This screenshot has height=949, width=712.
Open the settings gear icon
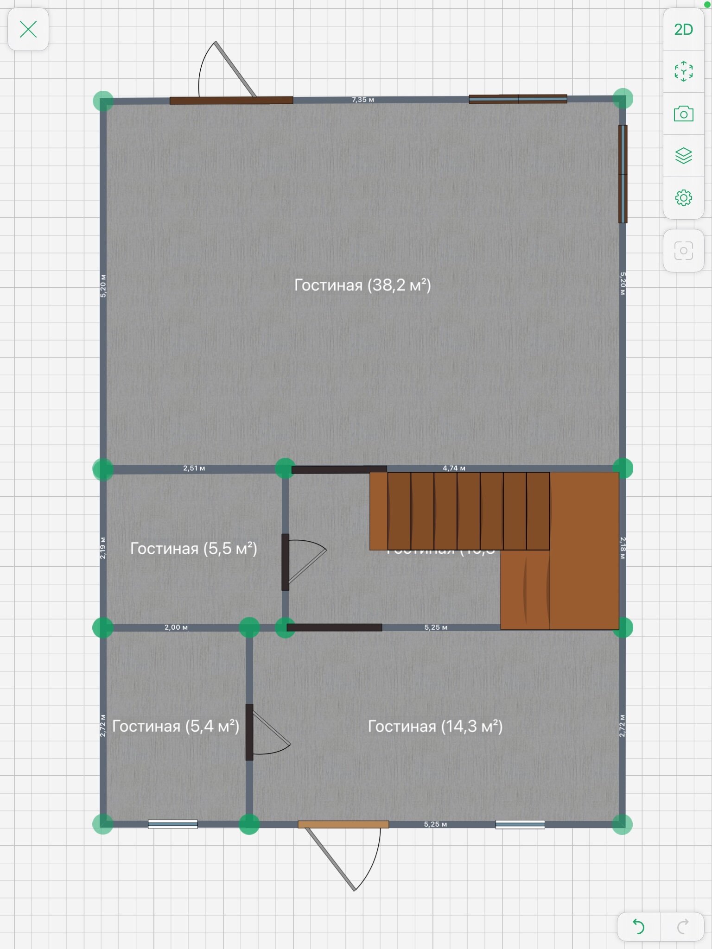pos(683,198)
